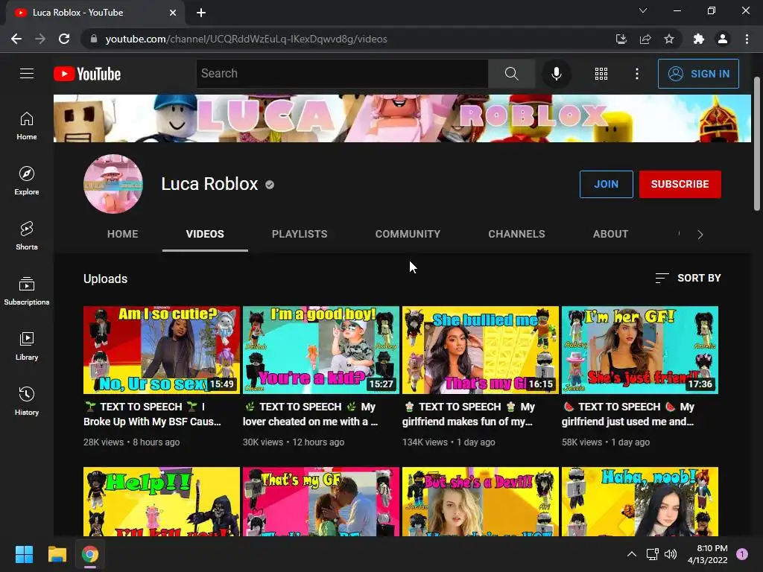763x572 pixels.
Task: Expand more channel tabs with chevron
Action: tap(700, 235)
